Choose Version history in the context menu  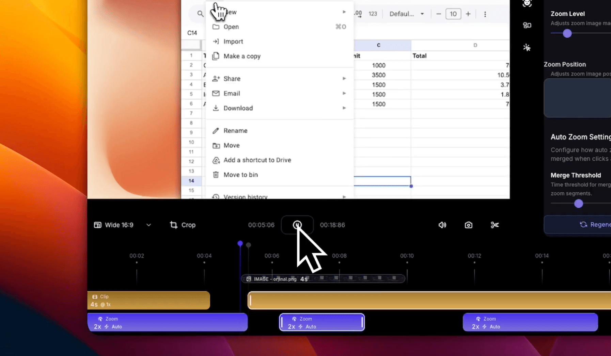click(x=246, y=196)
